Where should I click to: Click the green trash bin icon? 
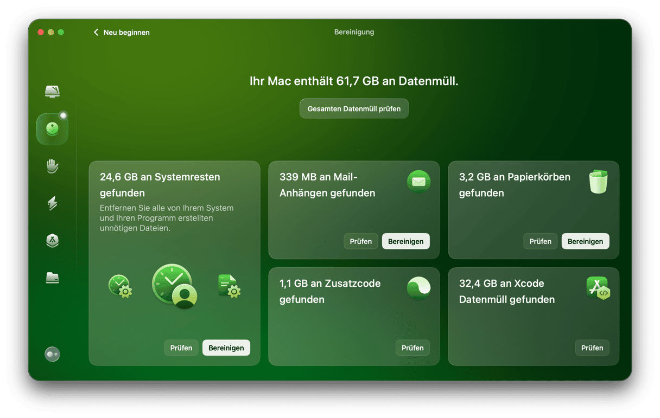(598, 182)
